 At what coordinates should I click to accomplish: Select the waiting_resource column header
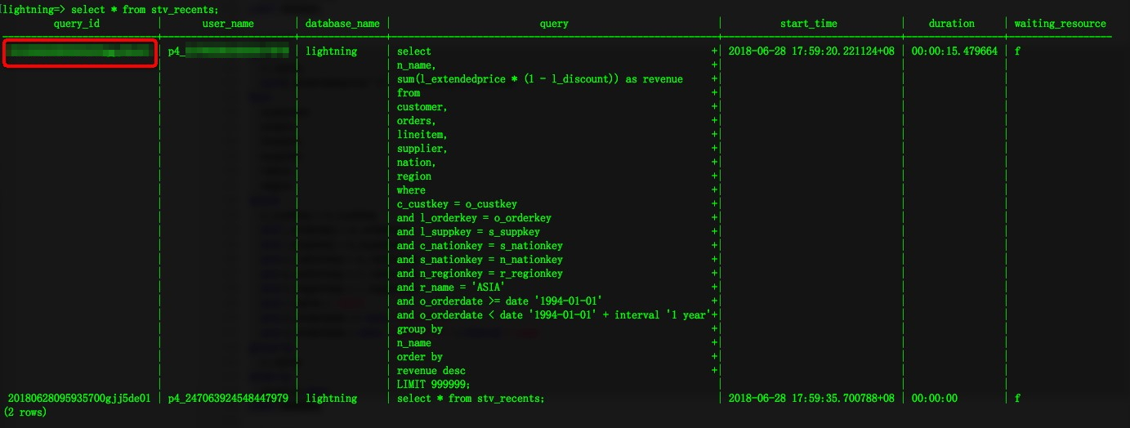coord(1060,24)
